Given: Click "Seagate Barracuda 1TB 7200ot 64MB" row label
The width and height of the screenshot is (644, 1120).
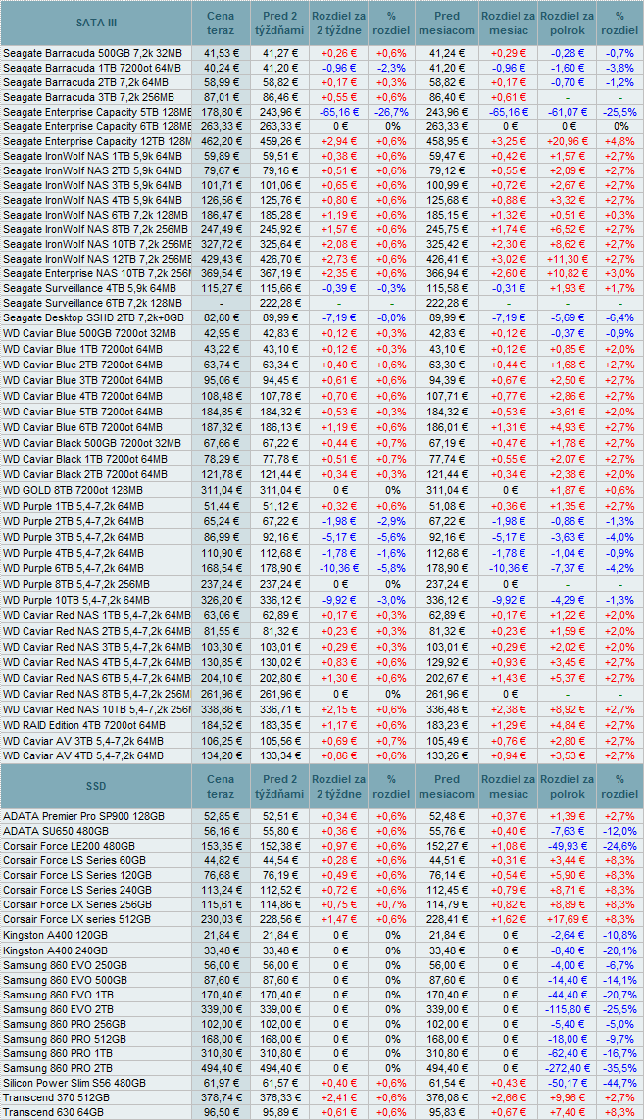Looking at the screenshot, I should point(91,68).
